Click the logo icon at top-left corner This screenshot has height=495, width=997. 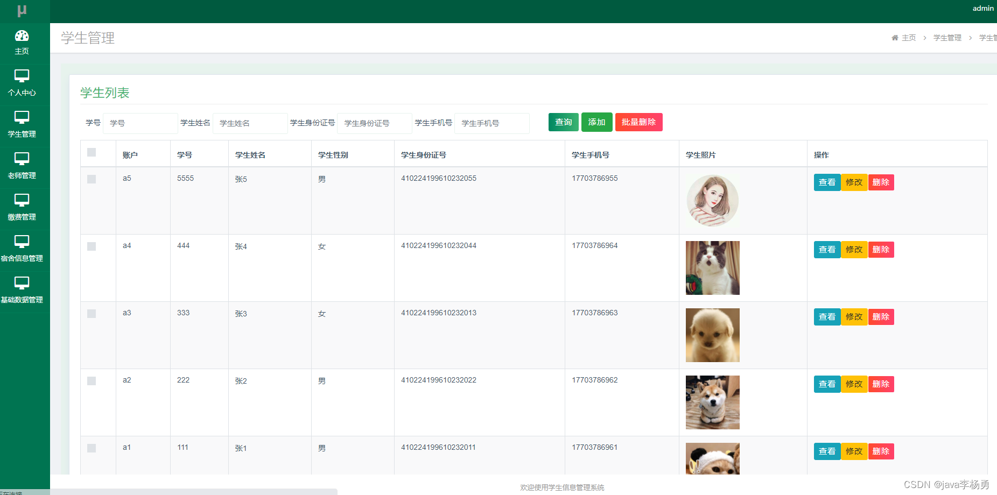point(22,11)
